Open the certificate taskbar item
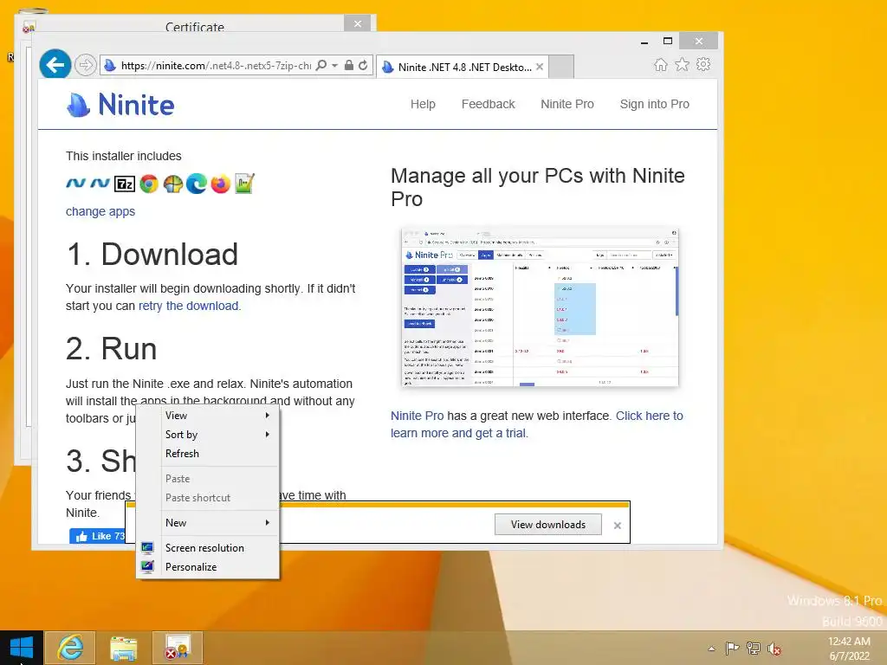 pos(178,648)
